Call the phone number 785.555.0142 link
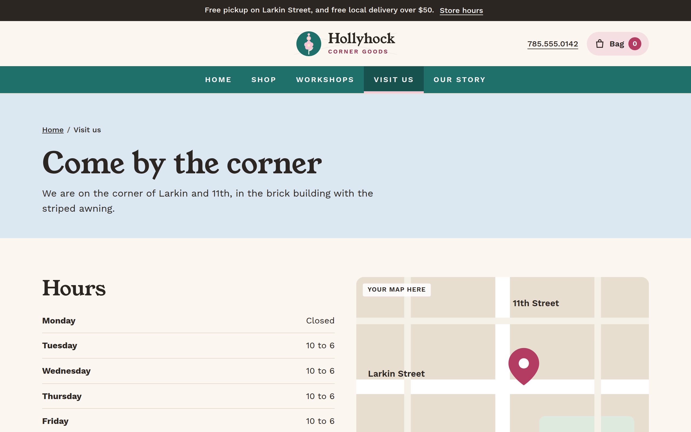The image size is (691, 432). point(553,44)
